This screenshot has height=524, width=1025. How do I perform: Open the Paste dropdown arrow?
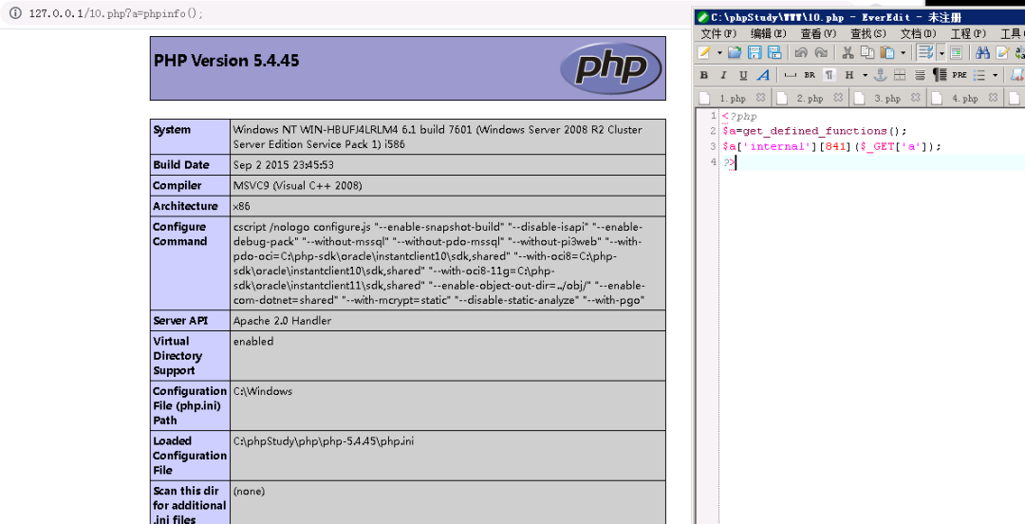(903, 53)
